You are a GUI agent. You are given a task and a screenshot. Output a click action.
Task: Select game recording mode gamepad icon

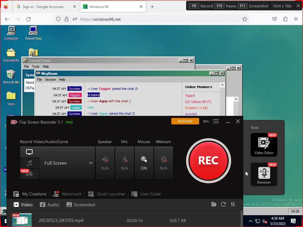tap(29, 174)
